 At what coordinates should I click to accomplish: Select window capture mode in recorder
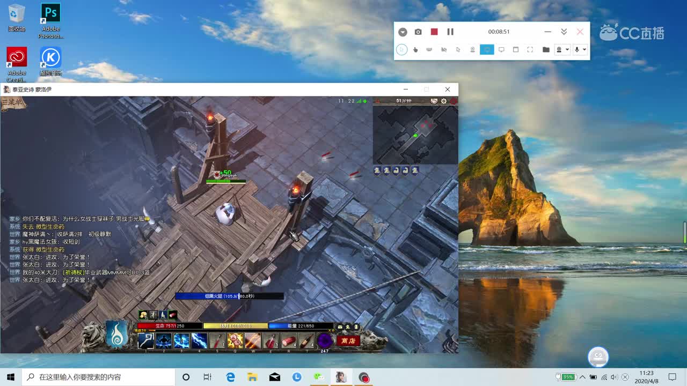coord(516,50)
